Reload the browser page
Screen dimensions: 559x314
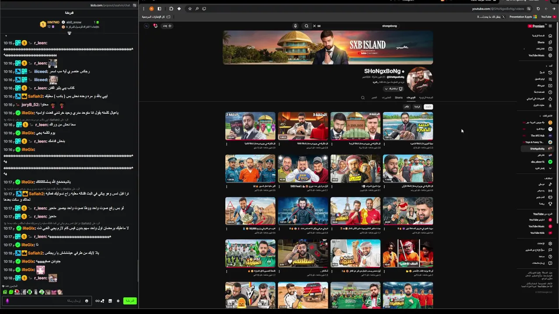(538, 9)
